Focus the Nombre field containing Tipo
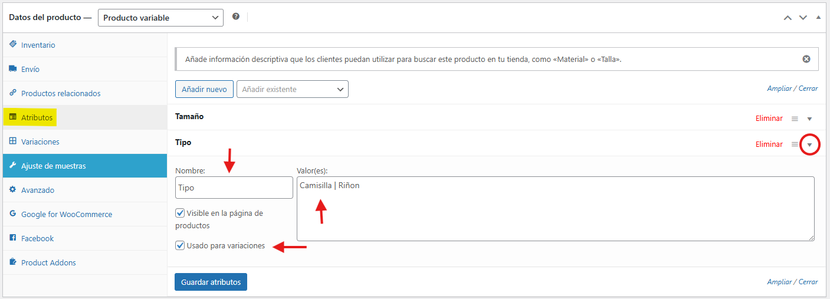830x299 pixels. pos(234,188)
